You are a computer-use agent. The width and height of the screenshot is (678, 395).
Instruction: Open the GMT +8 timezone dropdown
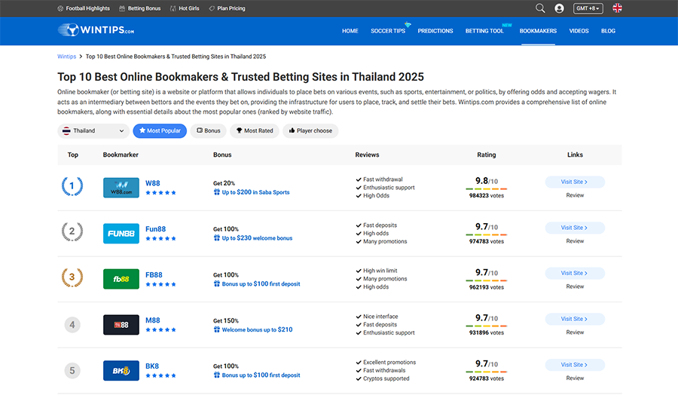pyautogui.click(x=588, y=8)
